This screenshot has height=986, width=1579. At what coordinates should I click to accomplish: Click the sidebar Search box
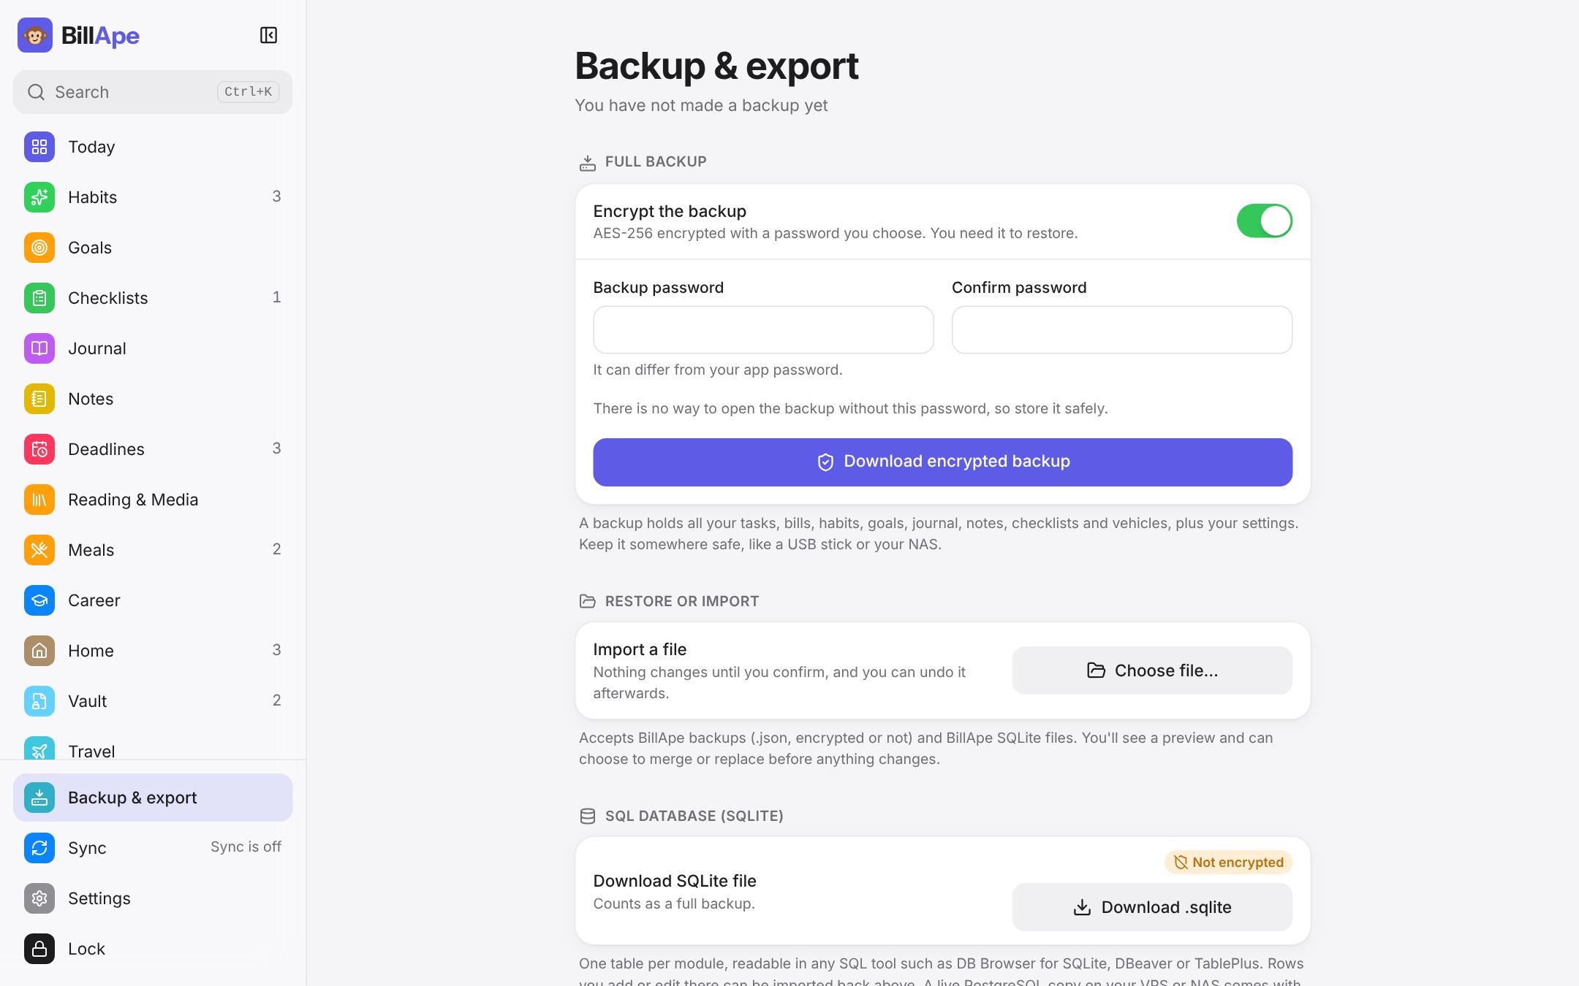pos(153,92)
